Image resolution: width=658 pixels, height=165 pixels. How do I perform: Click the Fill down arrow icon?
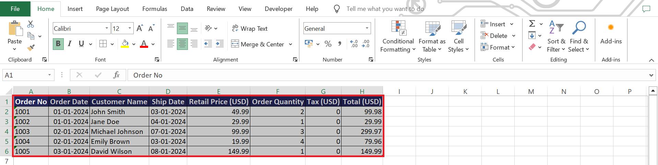point(532,35)
